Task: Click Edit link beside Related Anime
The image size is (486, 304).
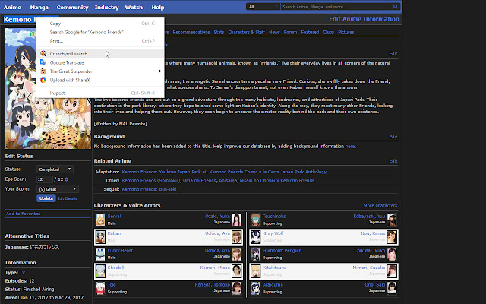Action: tap(393, 161)
